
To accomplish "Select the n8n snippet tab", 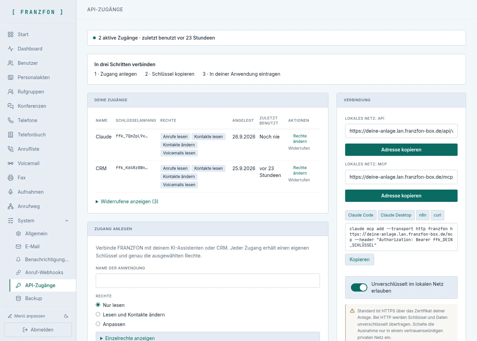I will pyautogui.click(x=422, y=215).
